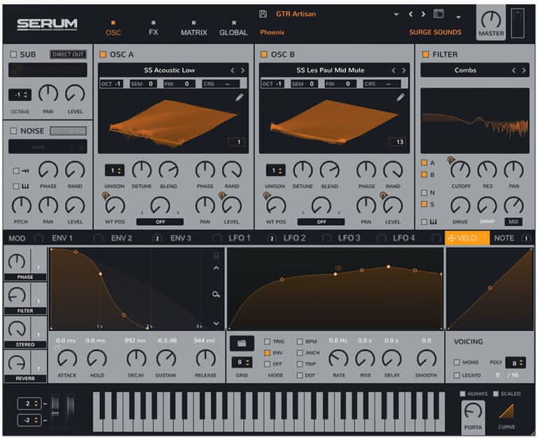This screenshot has width=538, height=439.
Task: Open the preset dropdown menu arrow
Action: pos(396,14)
